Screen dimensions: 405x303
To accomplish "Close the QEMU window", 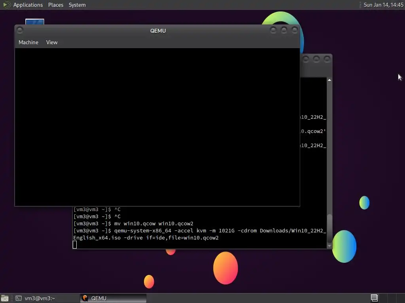I will pyautogui.click(x=295, y=30).
